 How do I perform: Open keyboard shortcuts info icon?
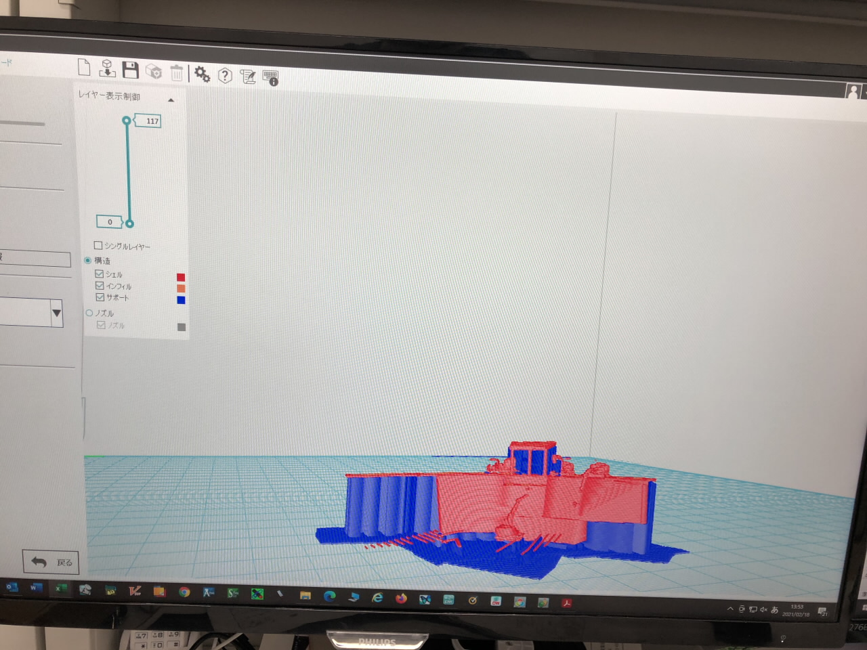[x=270, y=78]
